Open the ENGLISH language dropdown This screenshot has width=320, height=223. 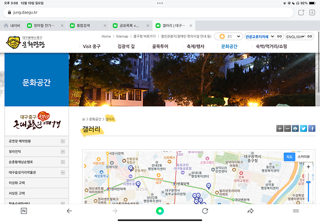click(295, 37)
